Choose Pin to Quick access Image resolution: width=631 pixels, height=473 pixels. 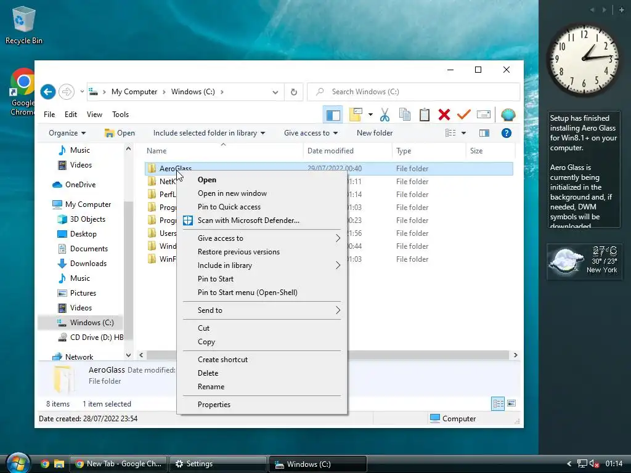[229, 207]
